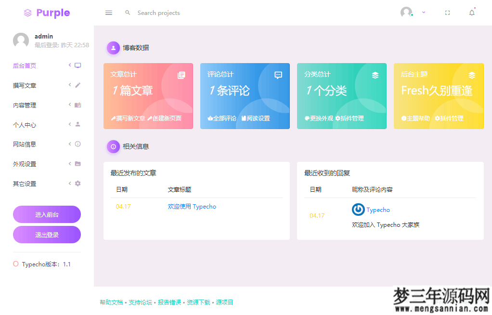Click the speech bubble icon on 评论总计 card

click(278, 75)
